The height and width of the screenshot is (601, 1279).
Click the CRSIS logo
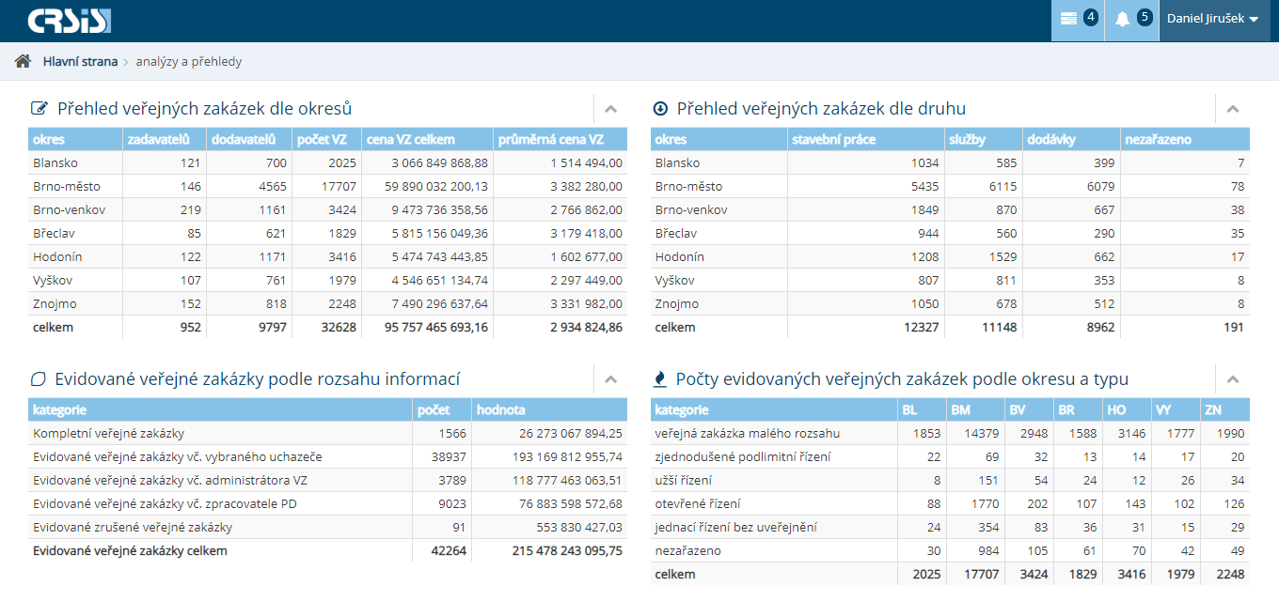(x=70, y=21)
